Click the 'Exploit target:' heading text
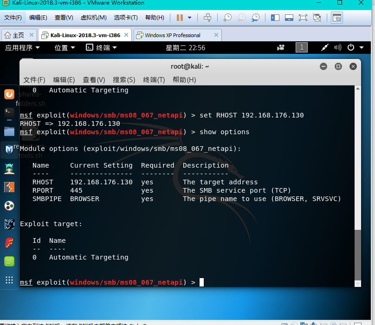 (51, 224)
